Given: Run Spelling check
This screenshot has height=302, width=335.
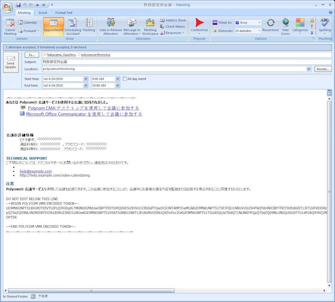Looking at the screenshot, I should (x=325, y=26).
